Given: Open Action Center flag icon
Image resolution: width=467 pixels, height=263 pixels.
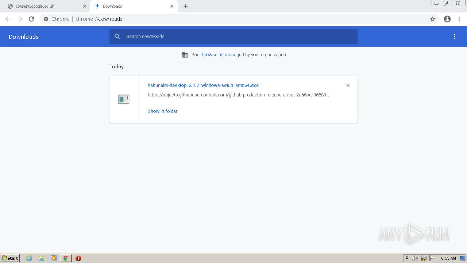Looking at the screenshot, I should tap(432, 258).
